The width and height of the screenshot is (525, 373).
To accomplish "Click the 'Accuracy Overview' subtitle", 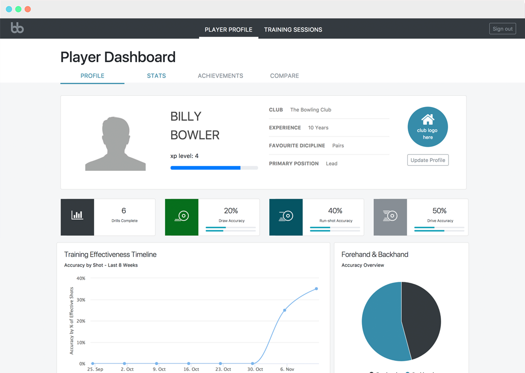I will 363,265.
